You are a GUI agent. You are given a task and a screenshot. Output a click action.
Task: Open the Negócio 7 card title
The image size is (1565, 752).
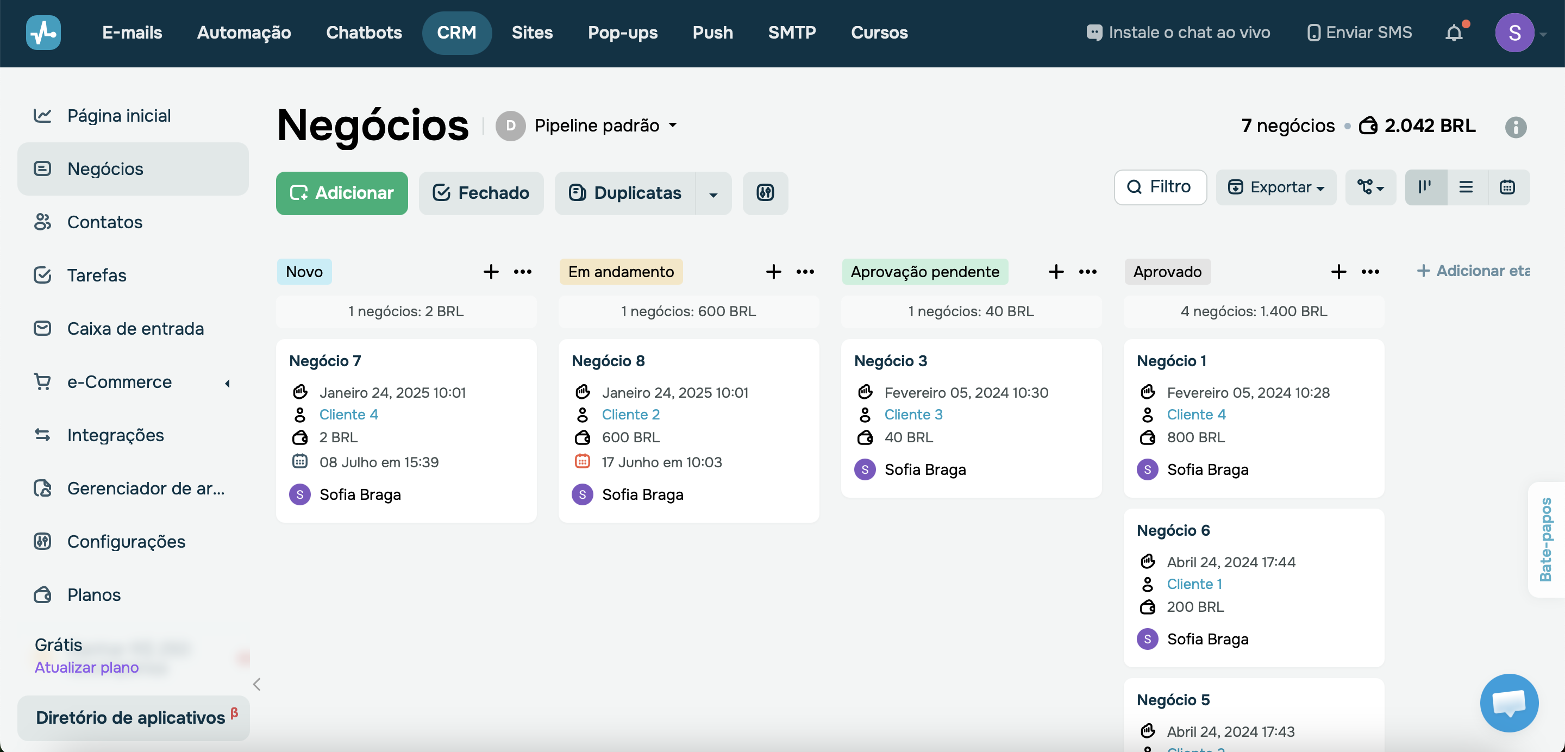click(x=325, y=361)
